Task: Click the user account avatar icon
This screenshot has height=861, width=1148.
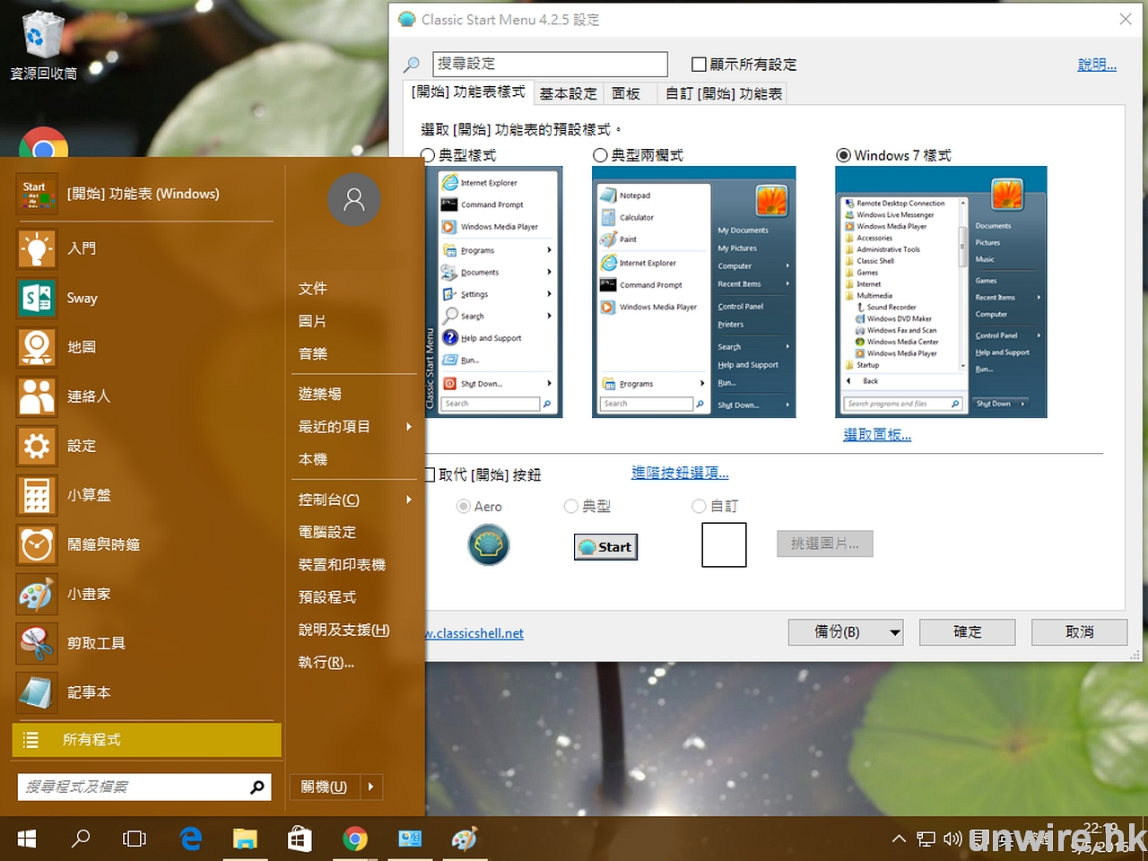Action: pyautogui.click(x=354, y=199)
